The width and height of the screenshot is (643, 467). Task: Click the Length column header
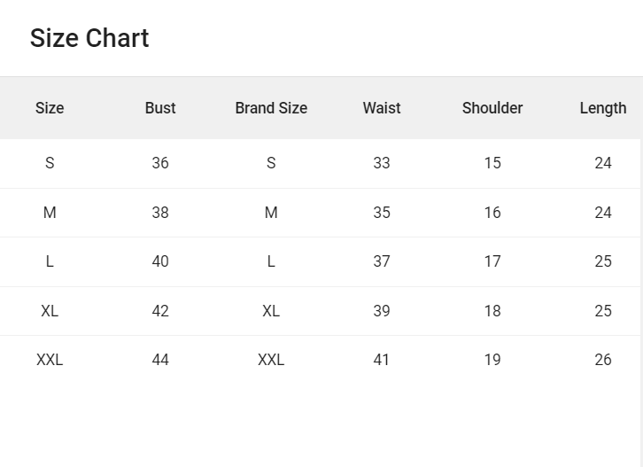603,108
